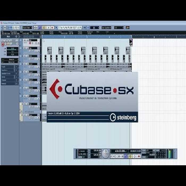
Task: Open the Mix (MIDI) cycle record dropdown
Action: (x=83, y=154)
